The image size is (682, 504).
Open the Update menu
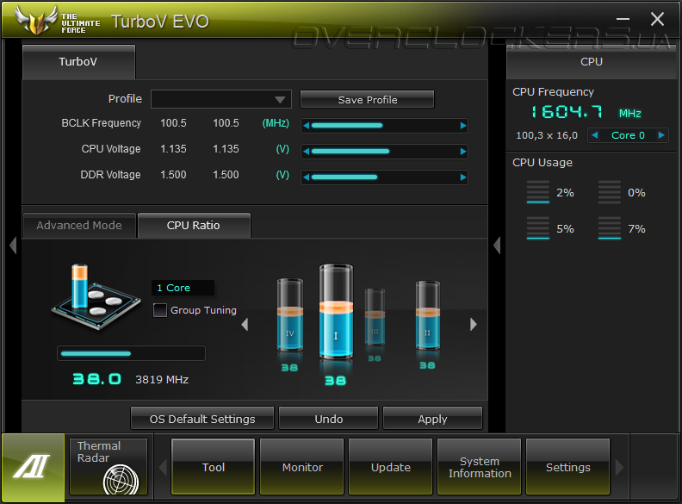(391, 467)
